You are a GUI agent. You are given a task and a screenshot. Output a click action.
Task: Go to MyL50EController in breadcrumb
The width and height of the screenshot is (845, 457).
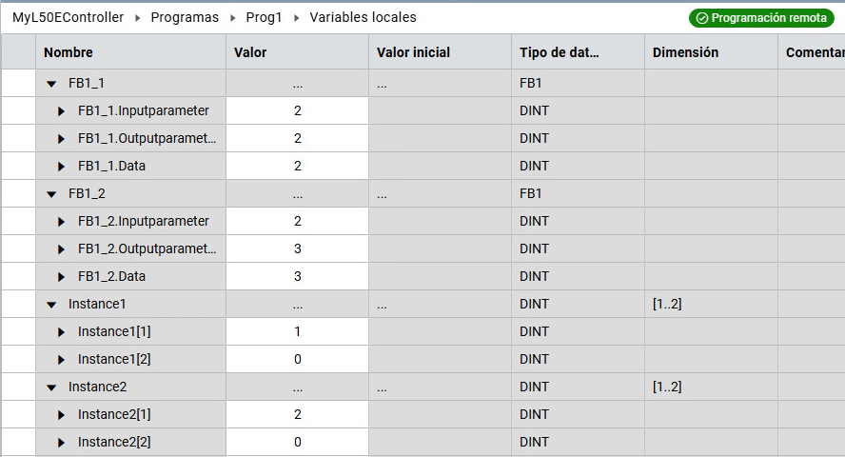69,17
